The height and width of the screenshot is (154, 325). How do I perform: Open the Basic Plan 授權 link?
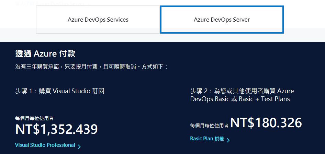coord(207,139)
